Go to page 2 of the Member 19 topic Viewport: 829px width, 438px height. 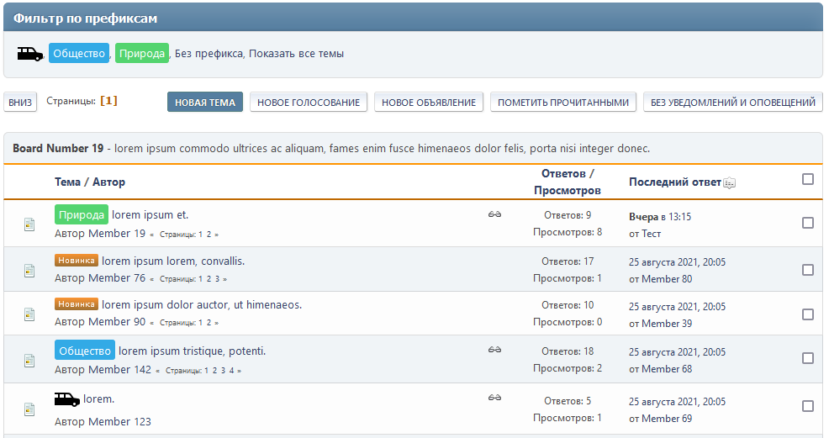click(209, 235)
